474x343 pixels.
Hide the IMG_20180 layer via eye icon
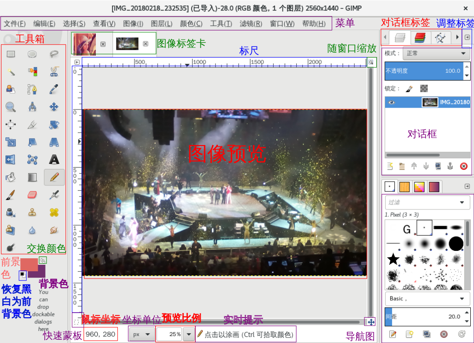tap(392, 102)
